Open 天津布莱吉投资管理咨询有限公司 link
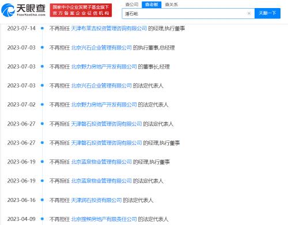The height and width of the screenshot is (225, 288). (109, 28)
